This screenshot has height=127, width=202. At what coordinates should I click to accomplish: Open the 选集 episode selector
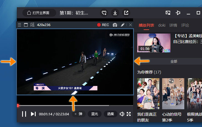(x=111, y=114)
